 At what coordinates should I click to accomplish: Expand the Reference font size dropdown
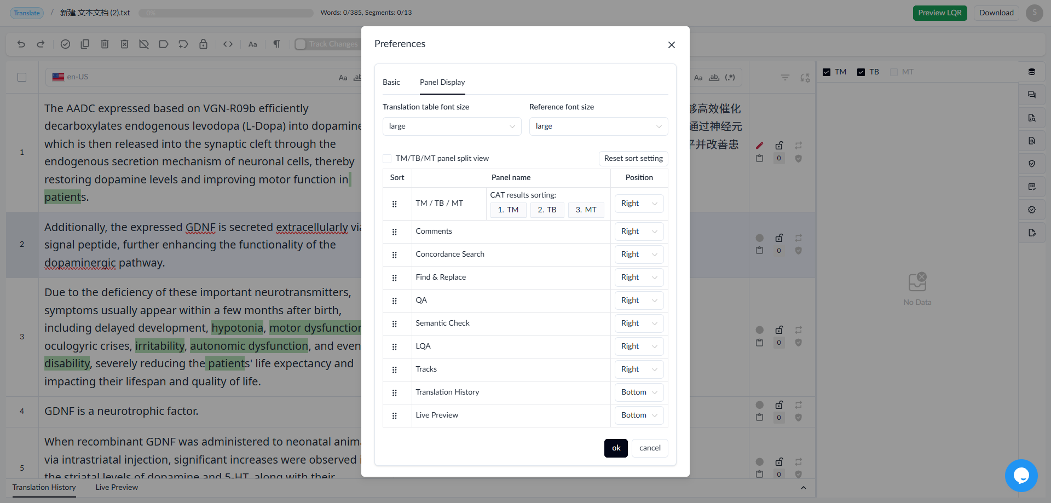coord(598,126)
